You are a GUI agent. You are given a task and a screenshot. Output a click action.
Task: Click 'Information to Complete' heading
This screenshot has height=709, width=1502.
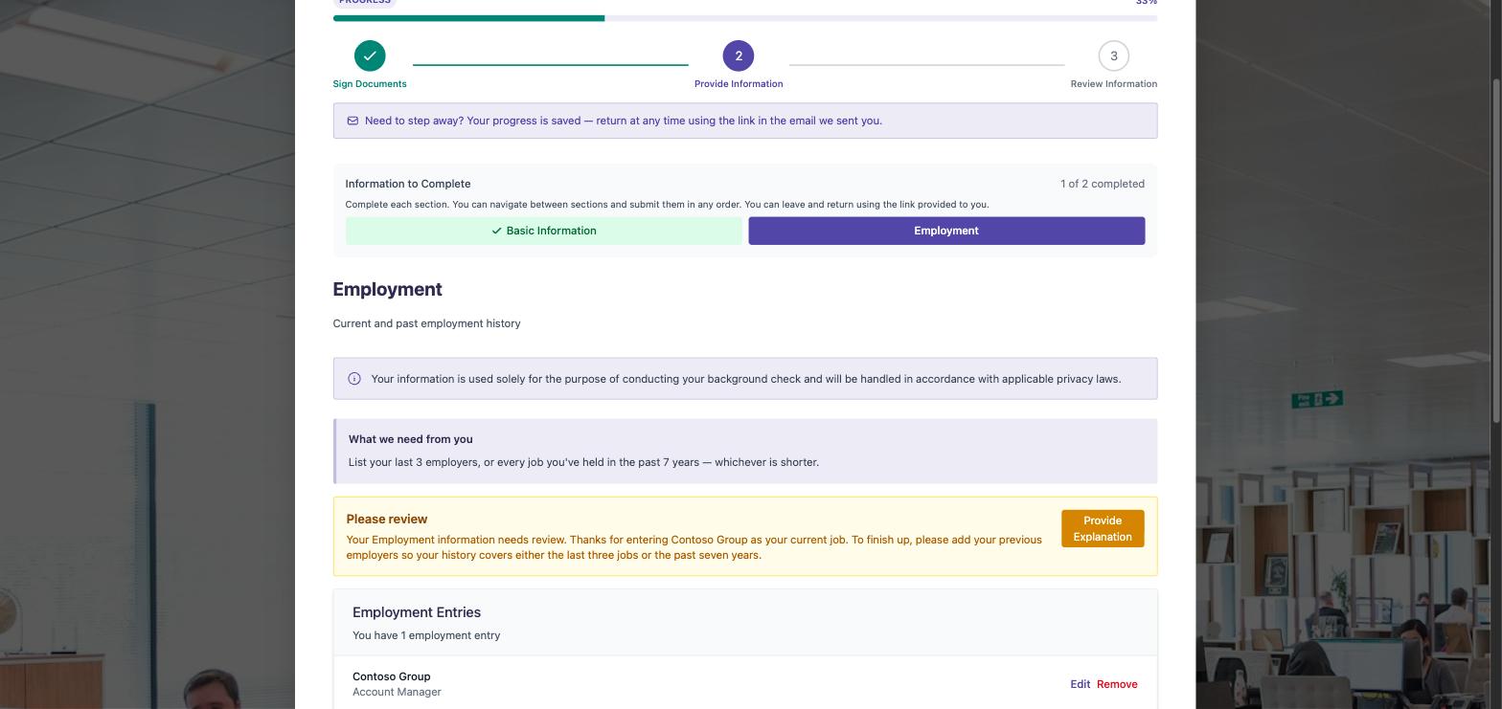point(408,184)
